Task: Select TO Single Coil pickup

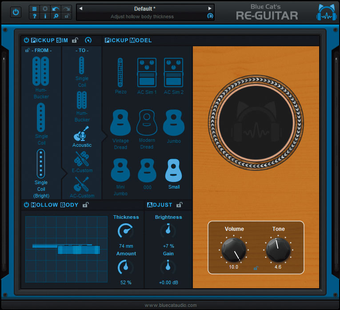Action: pos(82,72)
